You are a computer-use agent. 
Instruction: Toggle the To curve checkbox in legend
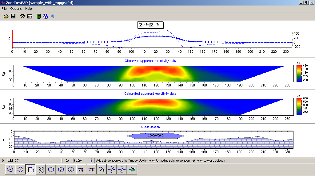click(141, 25)
